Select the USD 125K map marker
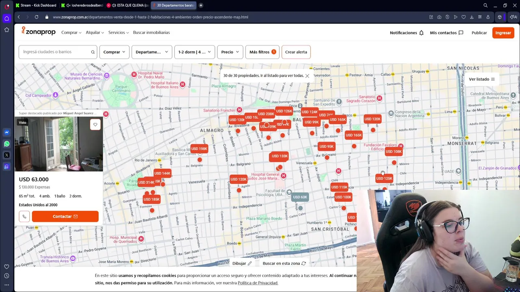The image size is (520, 292). point(384,178)
